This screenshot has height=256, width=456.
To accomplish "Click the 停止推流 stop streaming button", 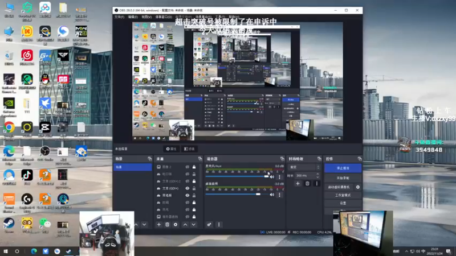I will pos(343,168).
